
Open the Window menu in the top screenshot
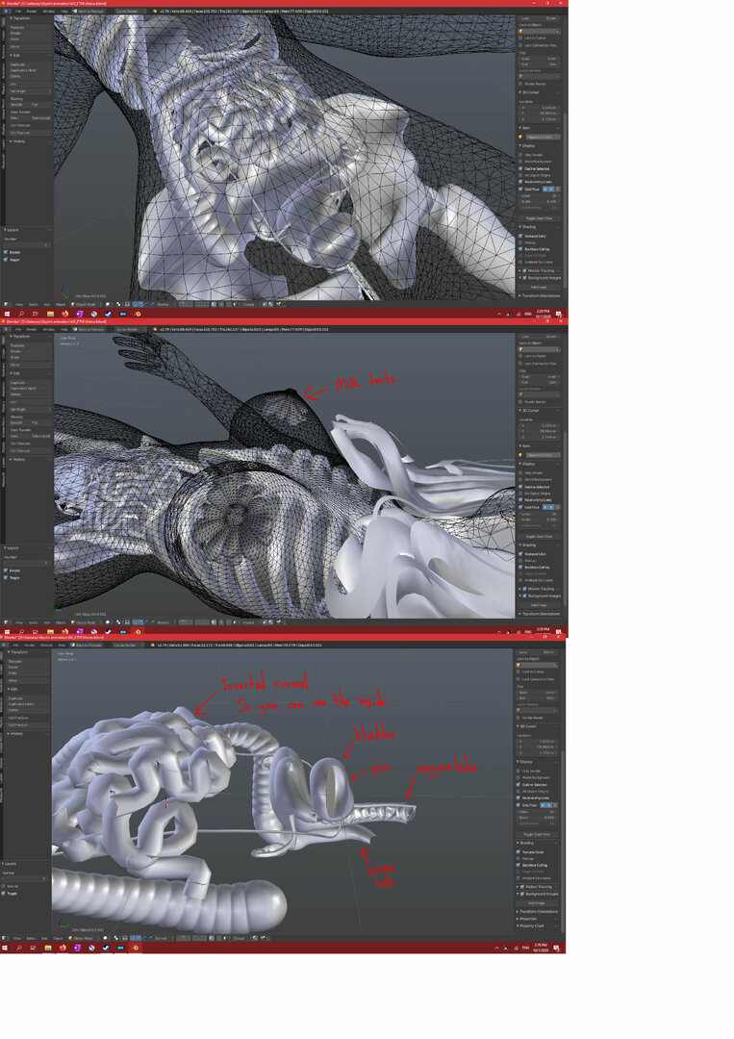tap(48, 12)
